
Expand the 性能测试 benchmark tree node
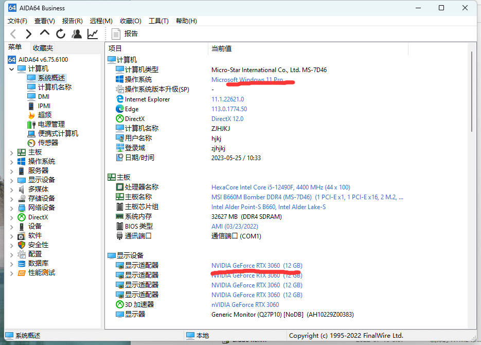click(12, 273)
